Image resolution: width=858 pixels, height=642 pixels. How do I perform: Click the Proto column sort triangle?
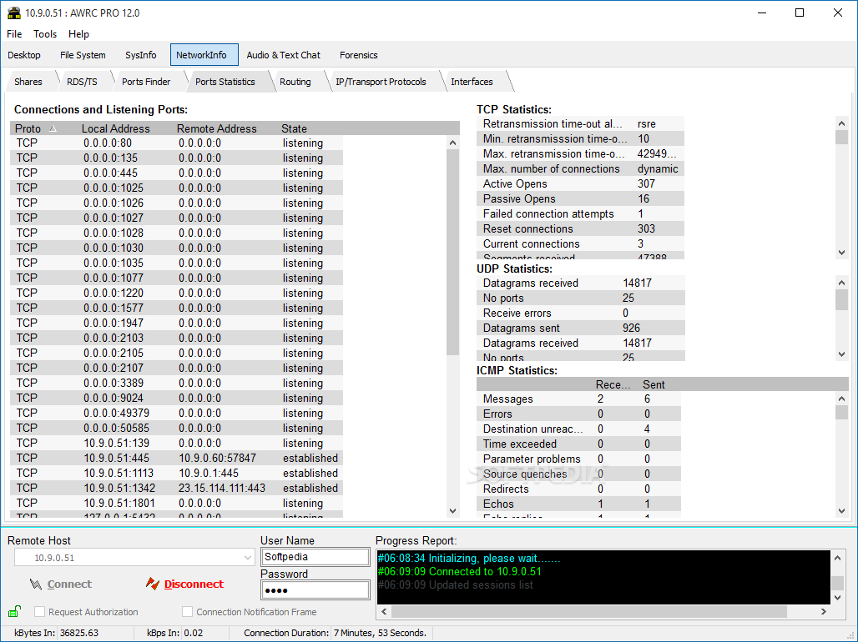click(53, 128)
